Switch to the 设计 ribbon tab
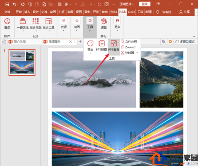 36,12
